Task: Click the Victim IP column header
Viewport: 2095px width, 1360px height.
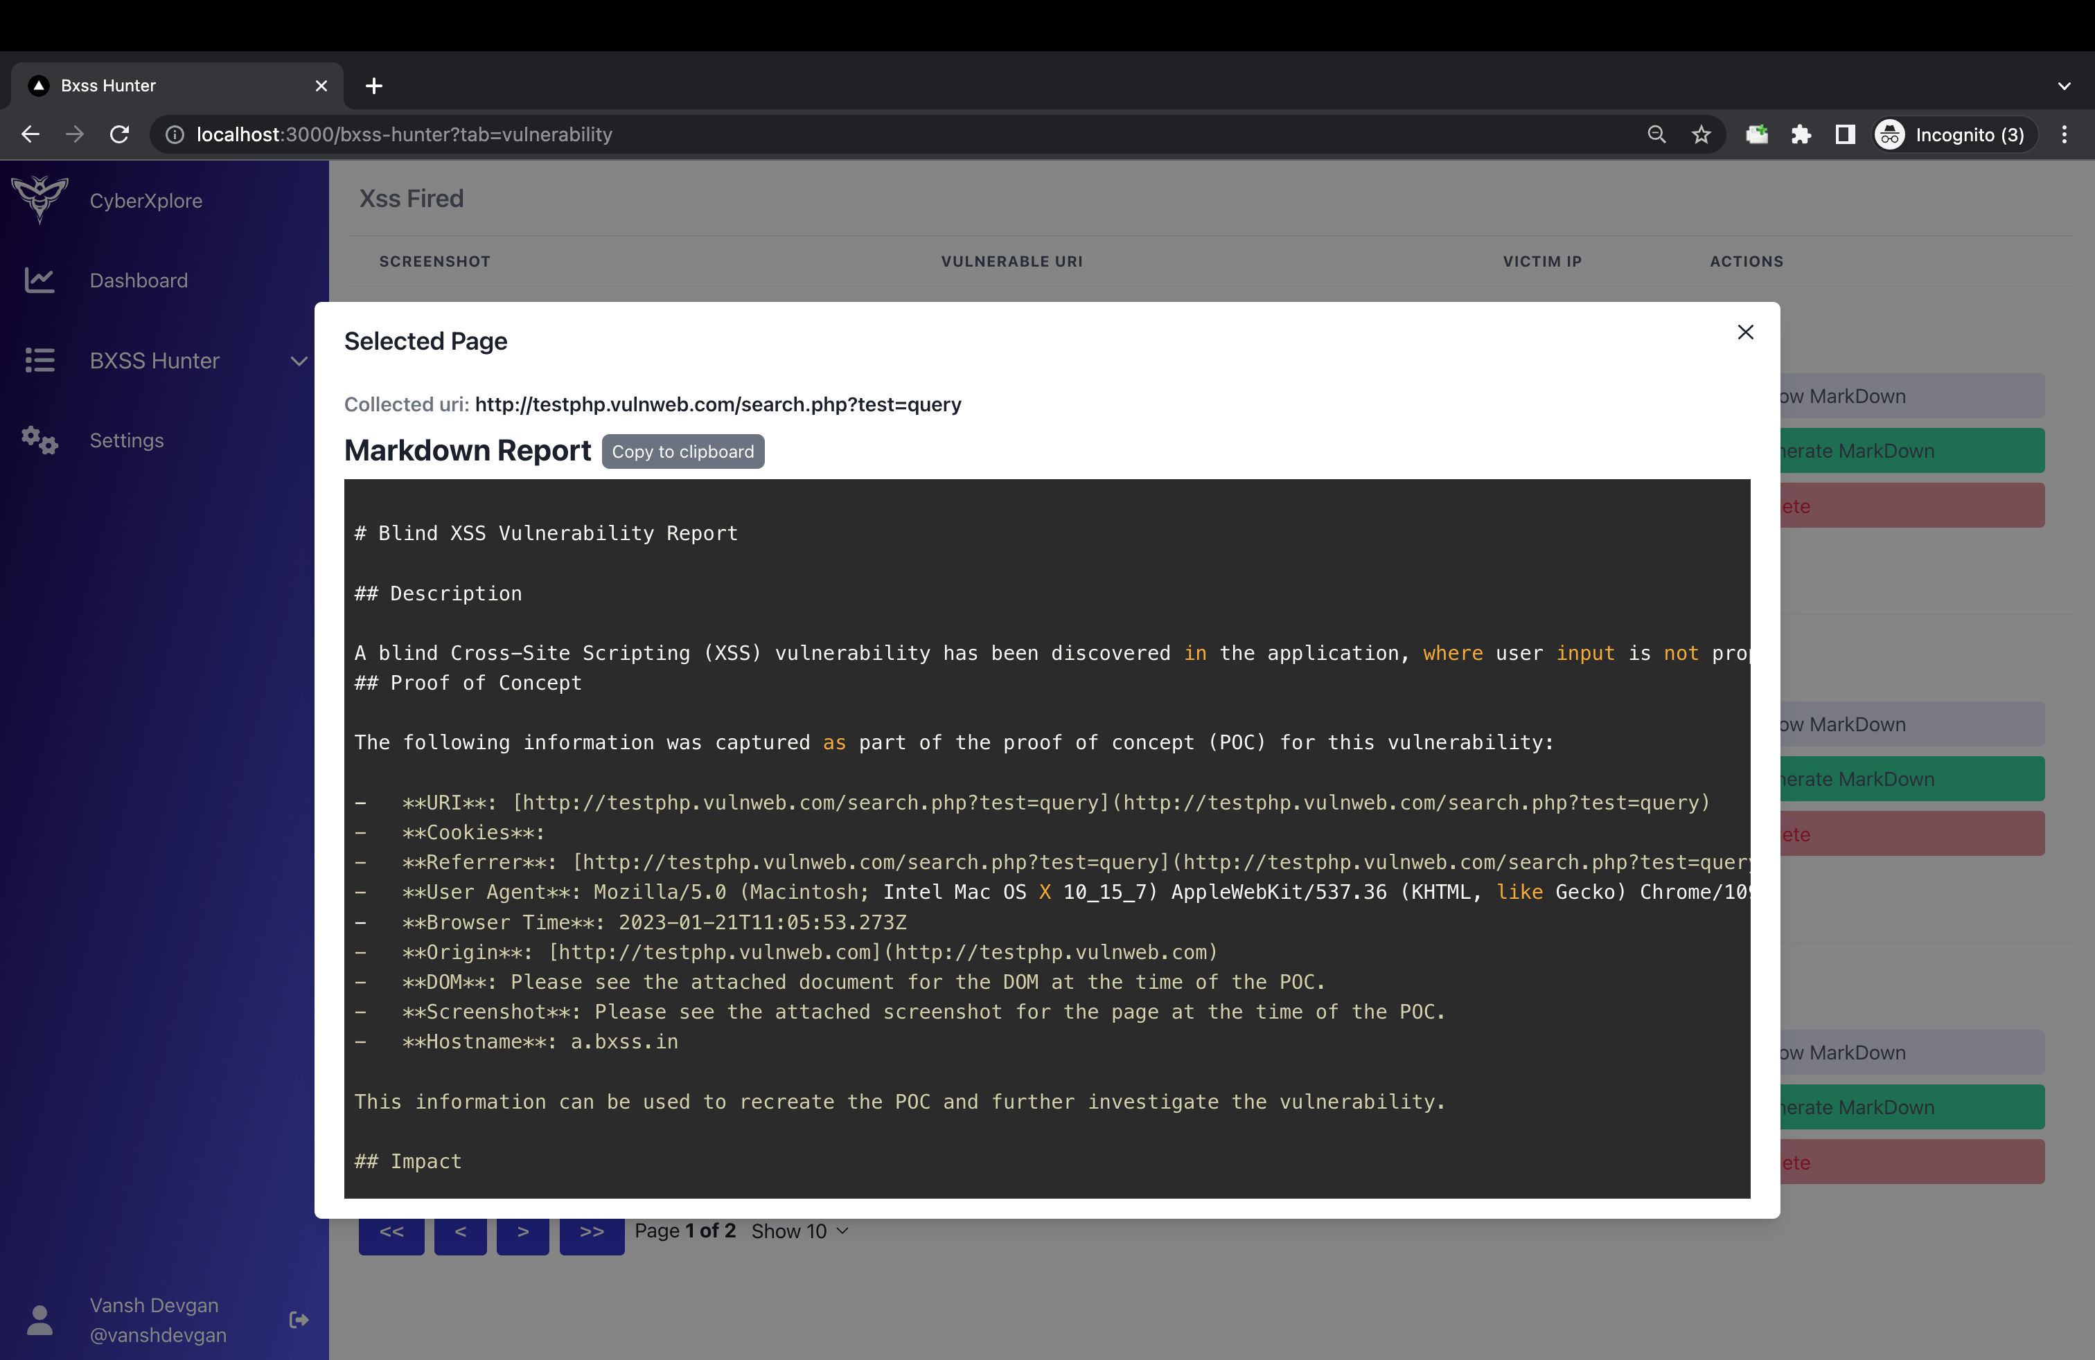Action: point(1541,261)
